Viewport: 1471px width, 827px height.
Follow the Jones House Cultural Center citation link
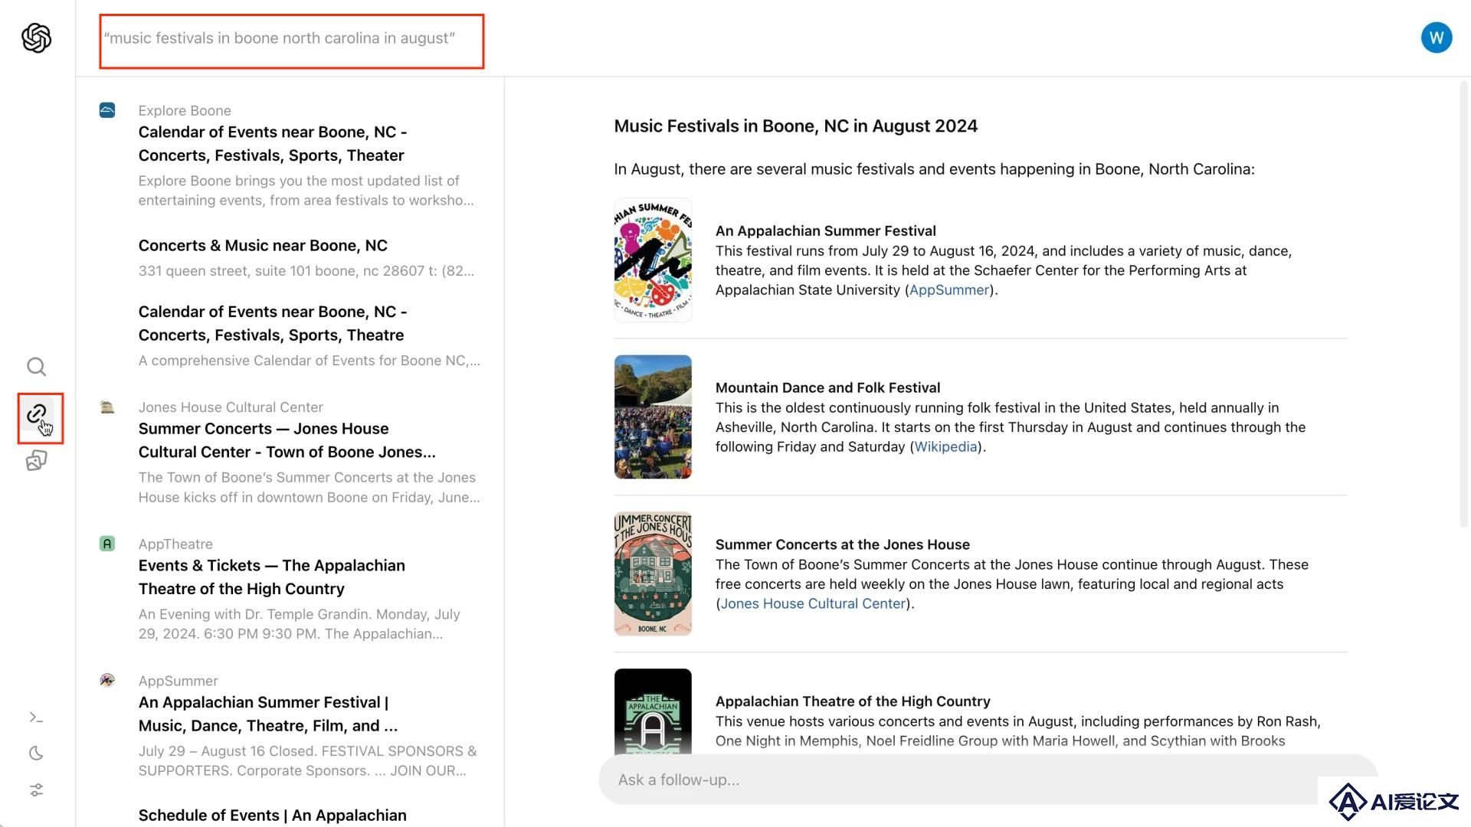[813, 603]
